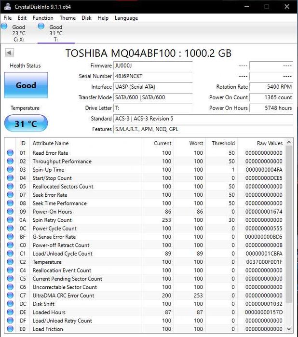This screenshot has width=298, height=337.
Task: Click status orb for Start/Stop Count
Action: click(10, 178)
